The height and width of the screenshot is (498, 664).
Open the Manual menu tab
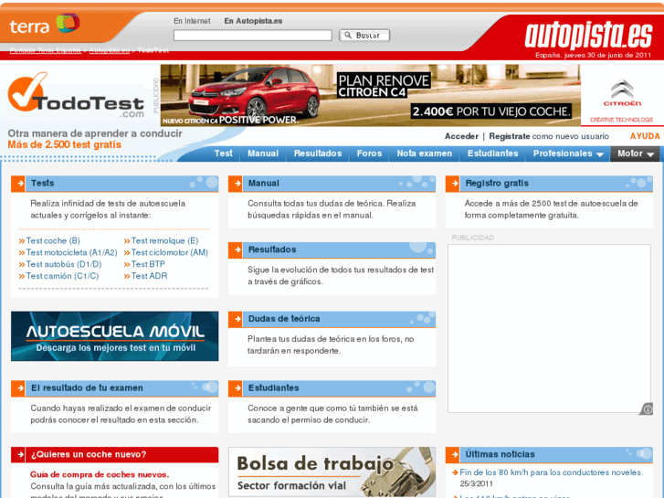point(263,154)
